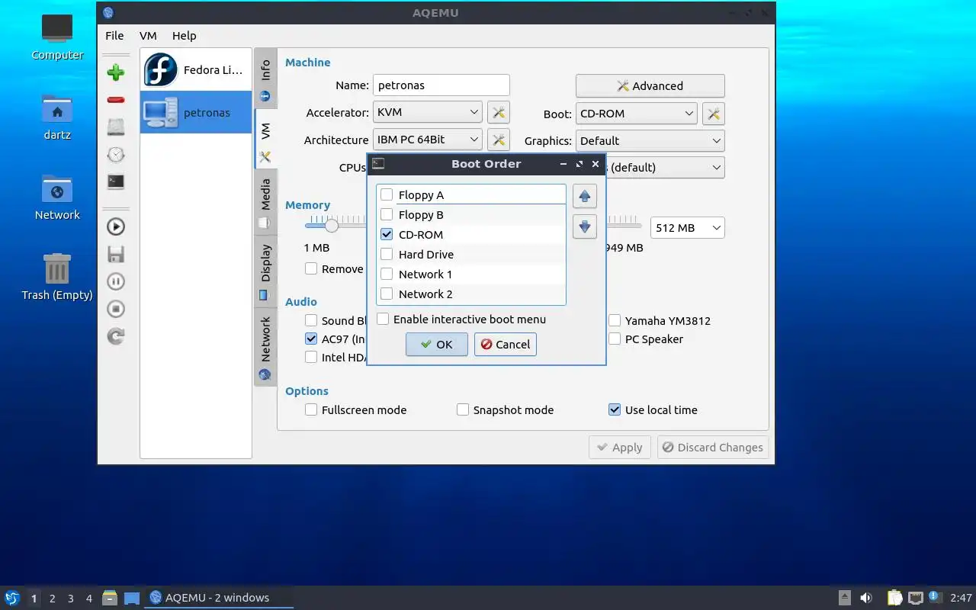This screenshot has width=976, height=610.
Task: Click the Boot settings tools icon
Action: (x=713, y=114)
